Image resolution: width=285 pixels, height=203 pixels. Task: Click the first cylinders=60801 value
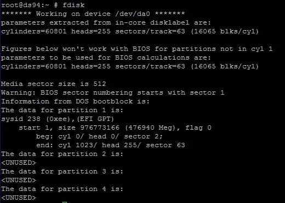coord(34,31)
